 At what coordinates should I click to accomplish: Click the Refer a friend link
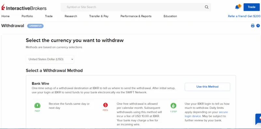[244, 16]
